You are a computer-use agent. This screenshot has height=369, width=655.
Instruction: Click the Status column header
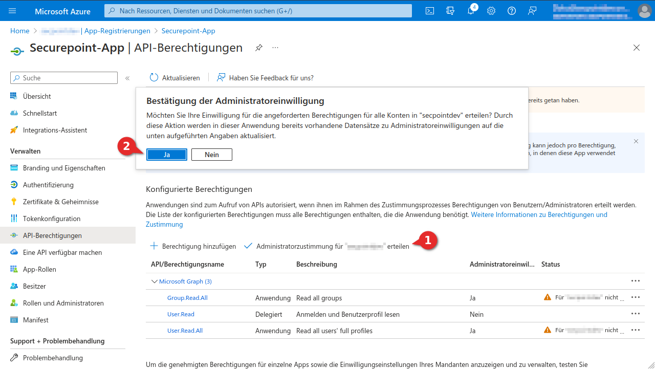551,265
